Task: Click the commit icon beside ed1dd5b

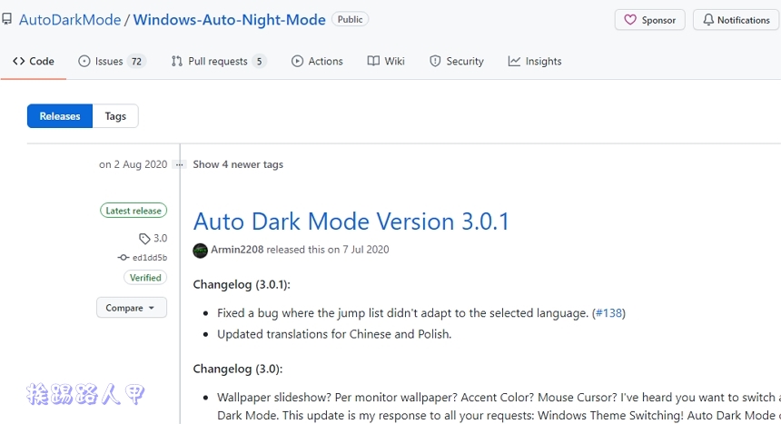Action: tap(123, 257)
